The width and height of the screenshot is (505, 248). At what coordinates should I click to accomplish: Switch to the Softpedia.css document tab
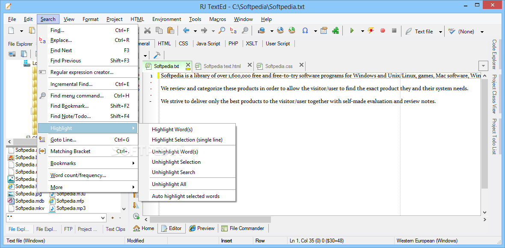279,66
